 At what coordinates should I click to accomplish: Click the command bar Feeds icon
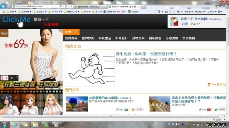pyautogui.click(x=166, y=12)
